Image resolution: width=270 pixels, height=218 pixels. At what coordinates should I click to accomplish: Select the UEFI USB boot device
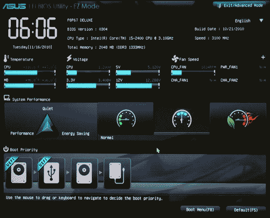52,173
